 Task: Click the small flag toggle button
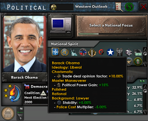click(20, 110)
